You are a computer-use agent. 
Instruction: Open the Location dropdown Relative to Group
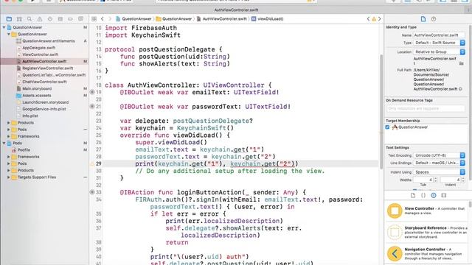click(x=440, y=52)
